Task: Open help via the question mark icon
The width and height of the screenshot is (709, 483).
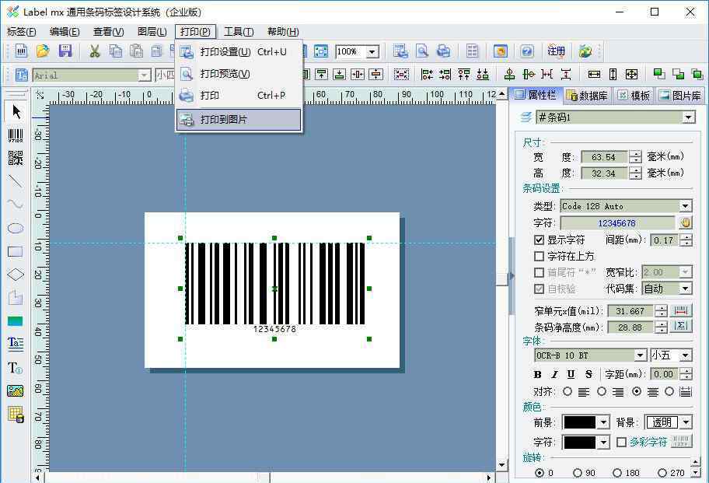Action: coord(527,51)
